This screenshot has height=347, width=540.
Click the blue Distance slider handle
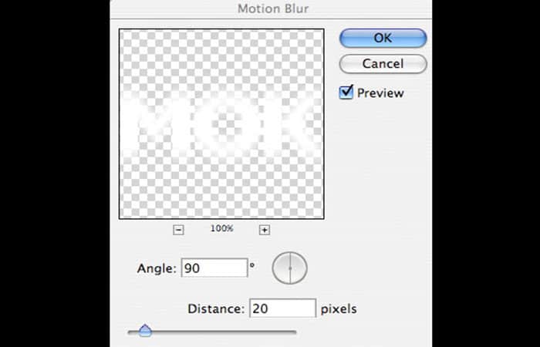click(x=145, y=331)
